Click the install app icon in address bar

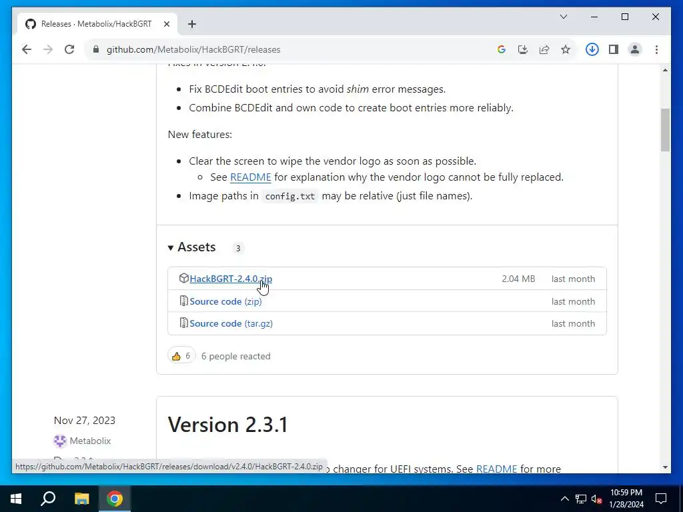point(523,49)
